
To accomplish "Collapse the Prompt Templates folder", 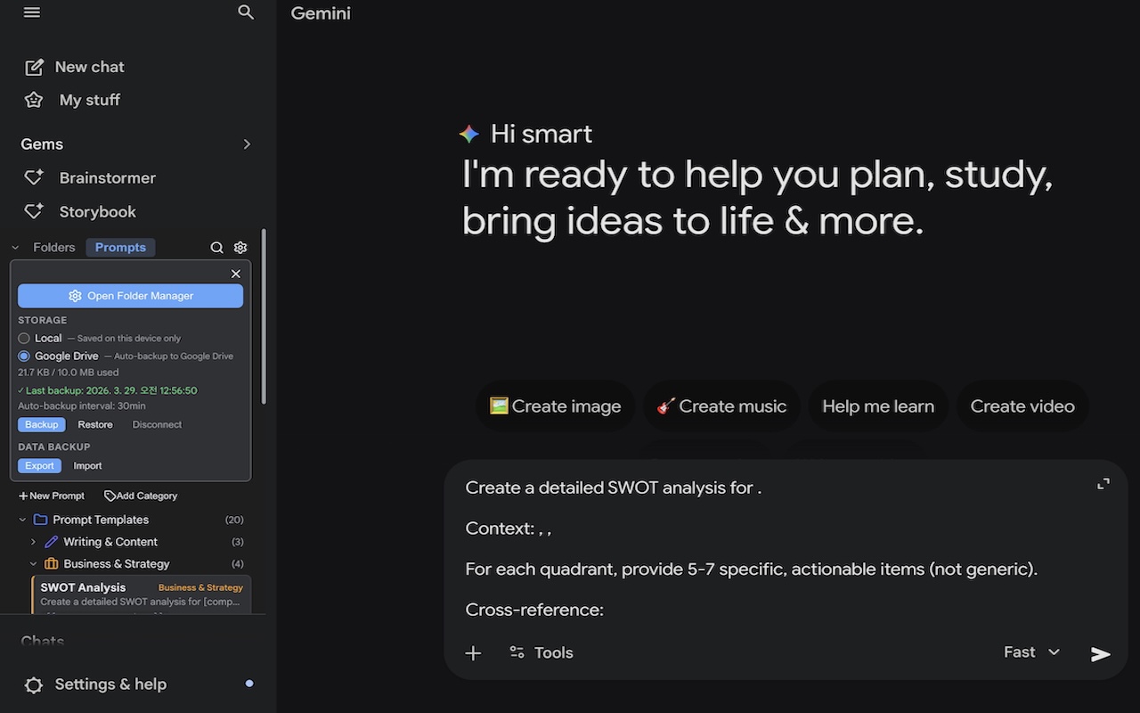I will coord(20,520).
